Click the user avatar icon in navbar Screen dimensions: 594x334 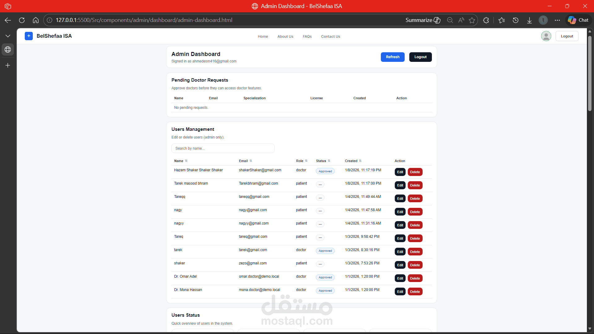tap(546, 36)
